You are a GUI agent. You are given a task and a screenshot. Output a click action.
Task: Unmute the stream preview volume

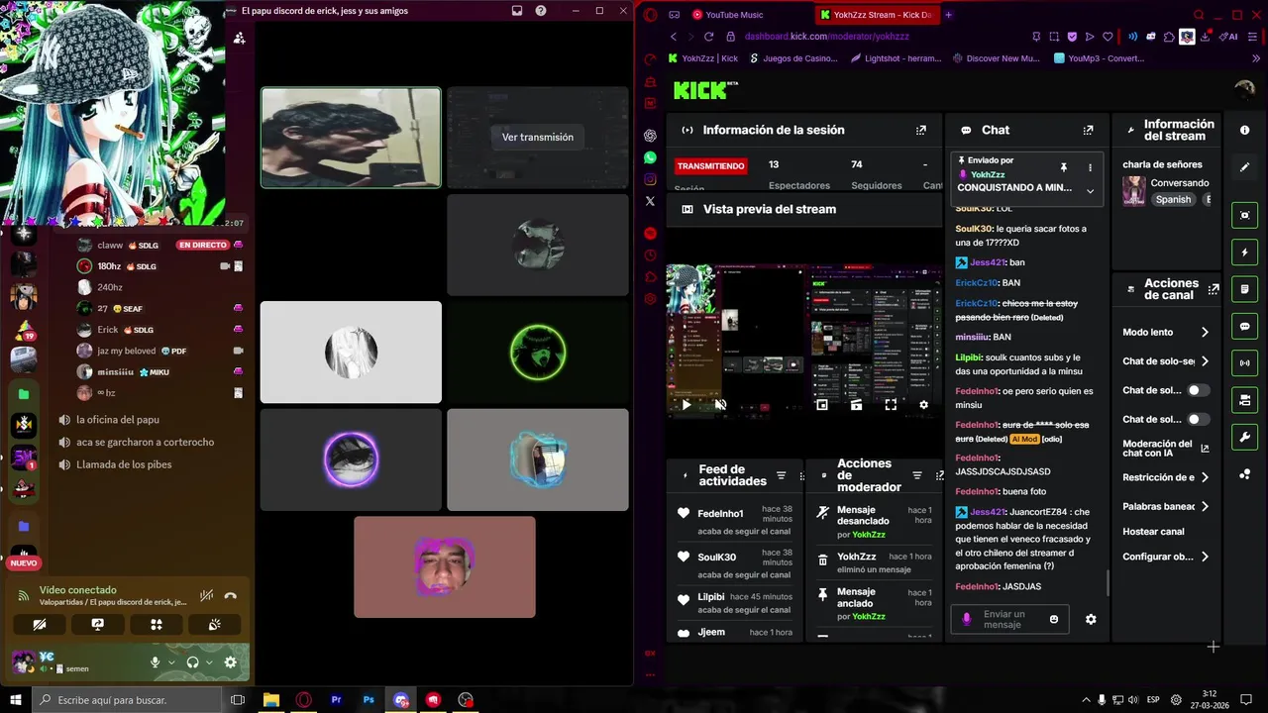click(720, 404)
